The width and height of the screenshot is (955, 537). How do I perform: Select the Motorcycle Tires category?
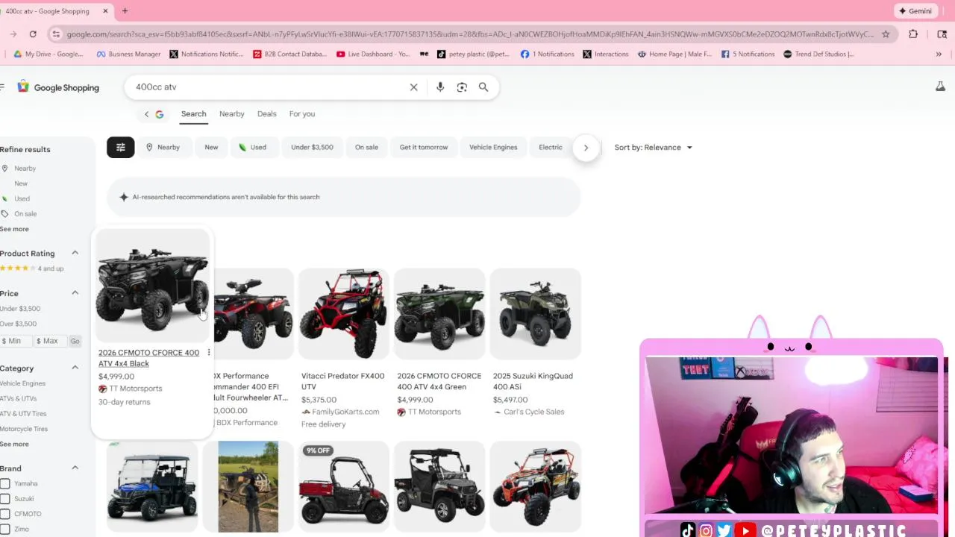click(x=24, y=429)
